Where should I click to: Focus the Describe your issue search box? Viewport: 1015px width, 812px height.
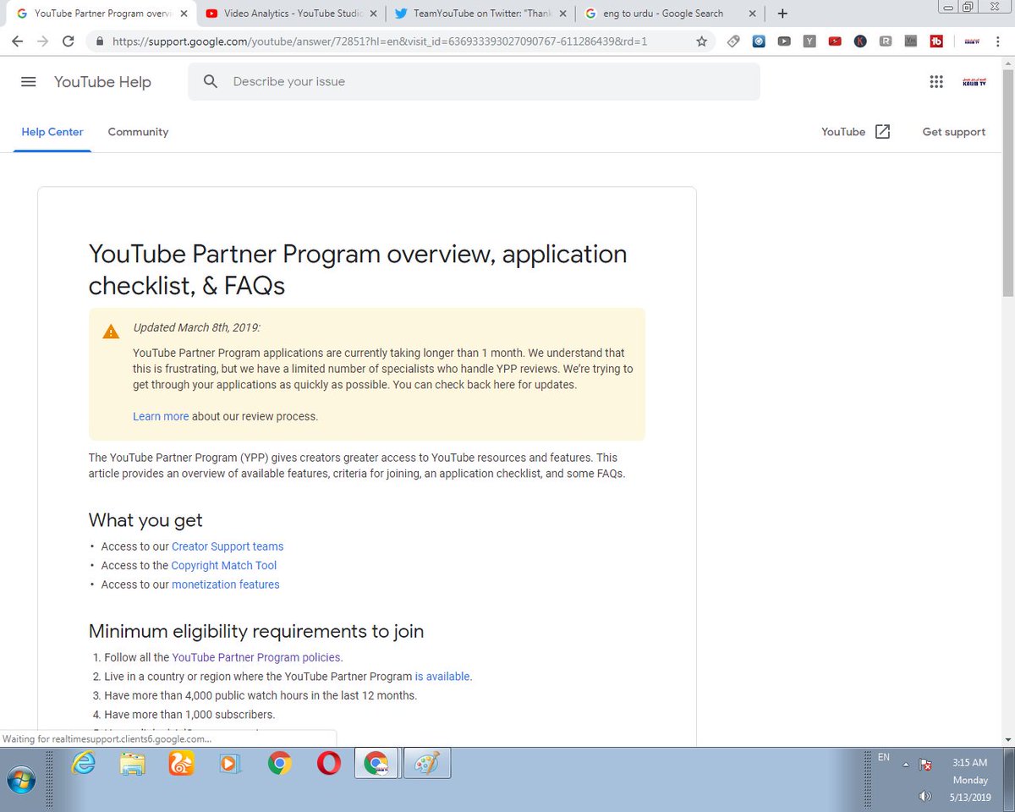click(474, 82)
